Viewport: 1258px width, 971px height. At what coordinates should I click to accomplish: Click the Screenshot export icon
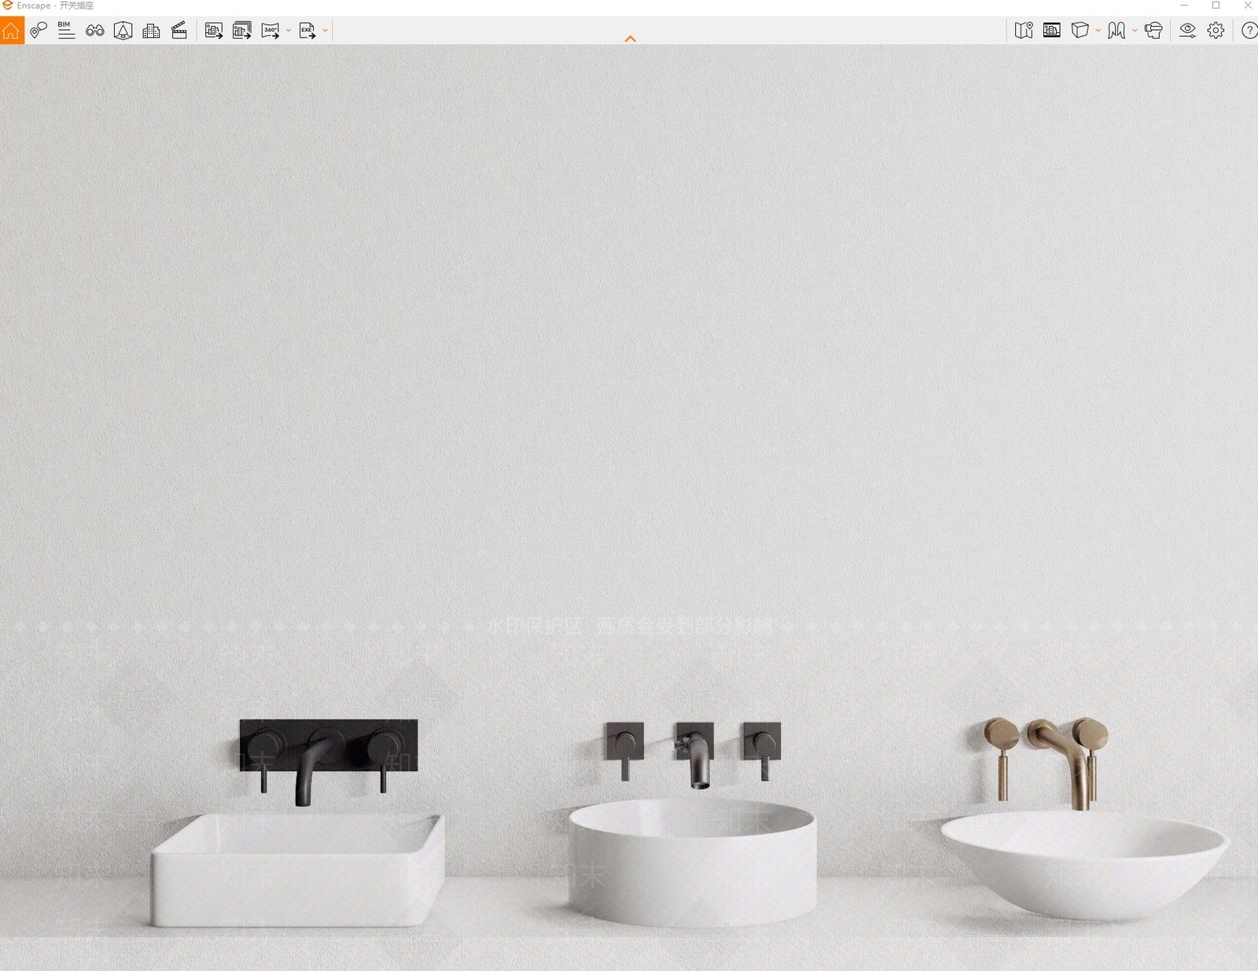(x=213, y=31)
